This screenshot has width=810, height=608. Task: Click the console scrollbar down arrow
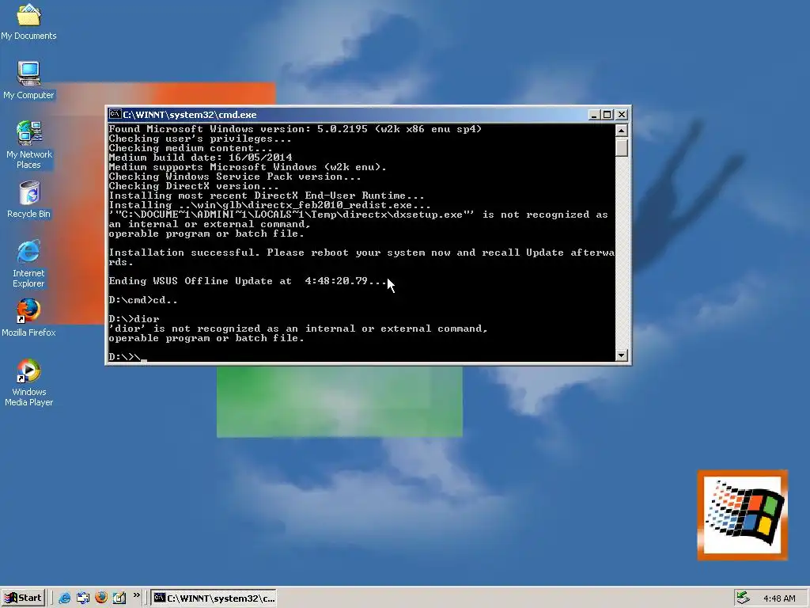(622, 355)
